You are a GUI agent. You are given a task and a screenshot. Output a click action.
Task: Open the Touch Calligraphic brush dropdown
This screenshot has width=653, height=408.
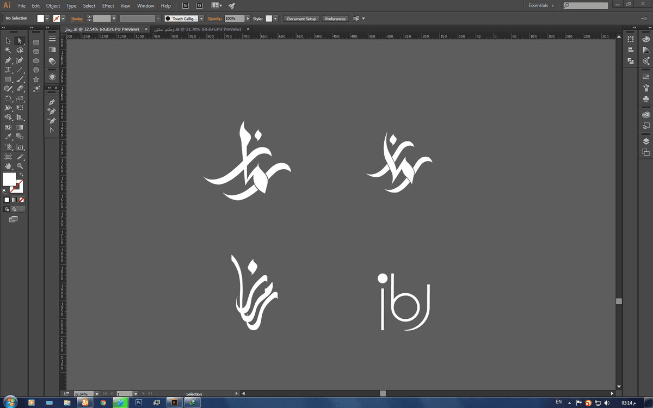click(201, 18)
